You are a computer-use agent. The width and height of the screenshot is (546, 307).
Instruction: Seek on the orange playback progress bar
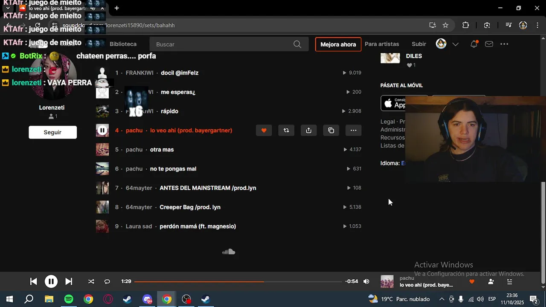pos(238,281)
